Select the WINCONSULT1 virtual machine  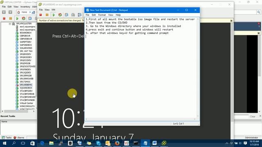tap(27, 106)
